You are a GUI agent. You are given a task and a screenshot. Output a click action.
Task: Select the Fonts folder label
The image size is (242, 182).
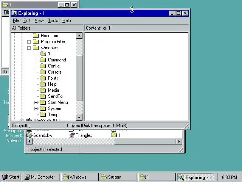click(x=53, y=78)
